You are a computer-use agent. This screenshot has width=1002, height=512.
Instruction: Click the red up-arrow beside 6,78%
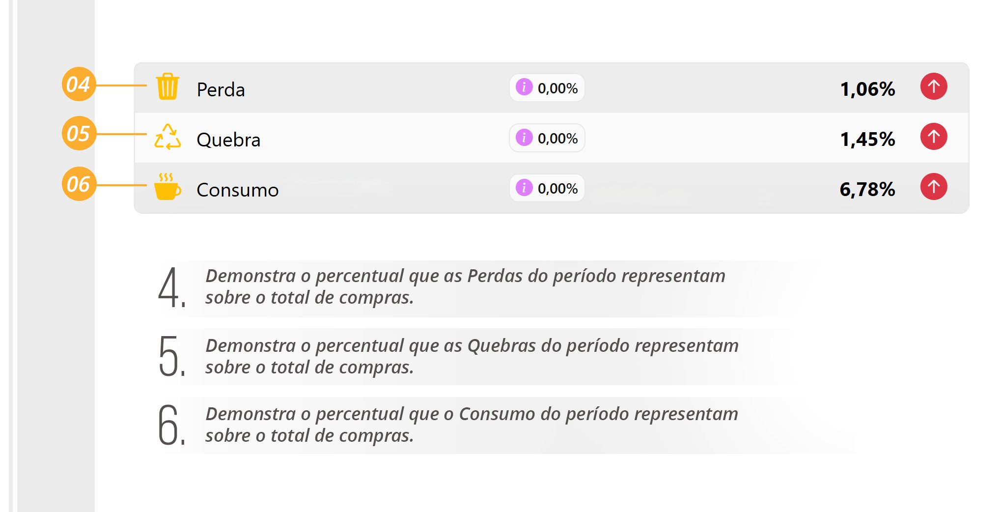[x=933, y=187]
